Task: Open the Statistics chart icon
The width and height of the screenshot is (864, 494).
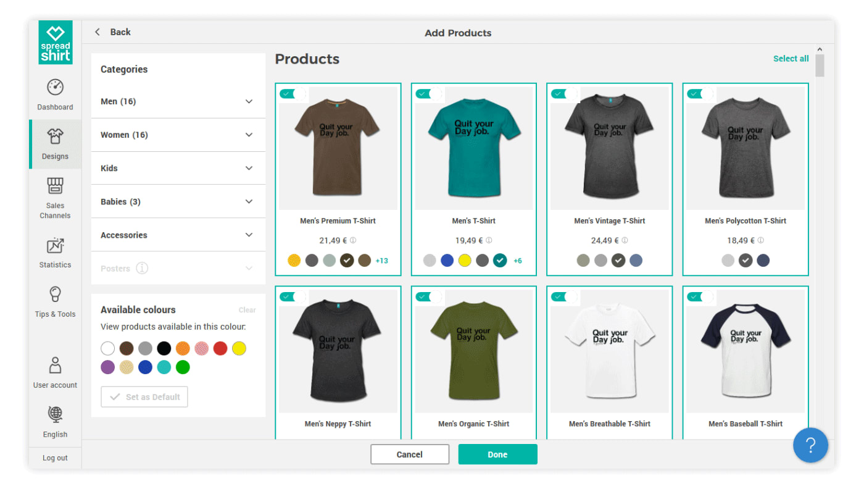Action: (55, 245)
